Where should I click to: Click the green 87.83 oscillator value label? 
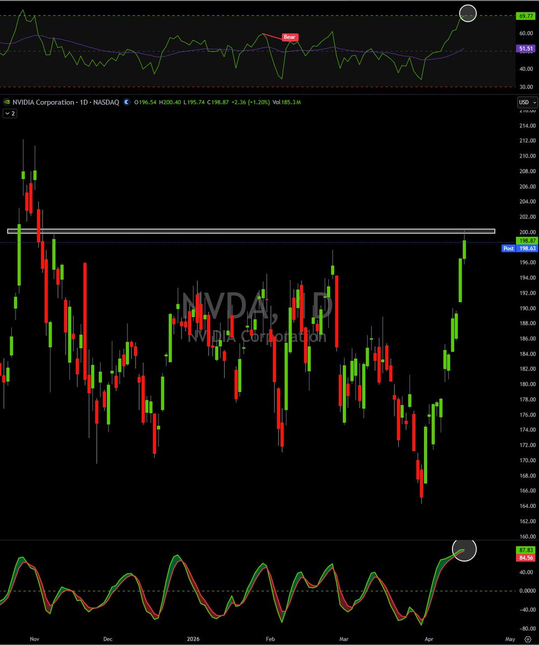pos(525,550)
